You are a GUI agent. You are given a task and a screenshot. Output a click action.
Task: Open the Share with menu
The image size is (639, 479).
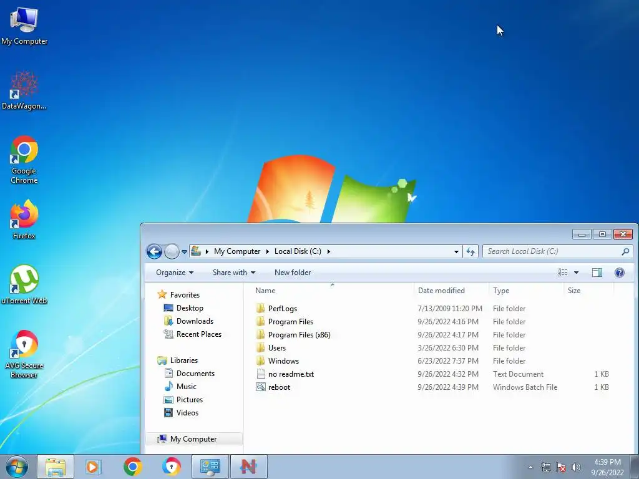pyautogui.click(x=233, y=273)
